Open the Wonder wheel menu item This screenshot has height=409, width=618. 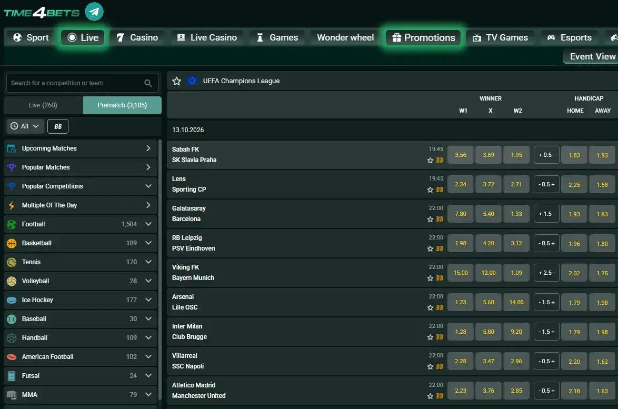coord(345,37)
